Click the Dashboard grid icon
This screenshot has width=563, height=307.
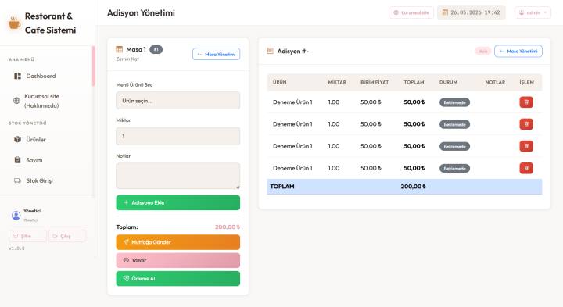17,76
